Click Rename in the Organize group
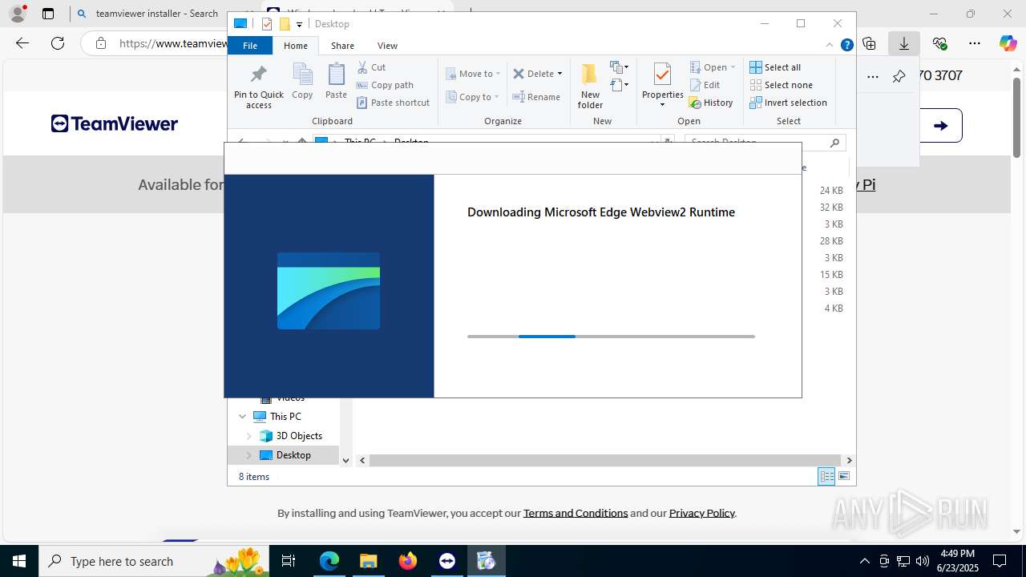The image size is (1026, 577). [x=536, y=97]
